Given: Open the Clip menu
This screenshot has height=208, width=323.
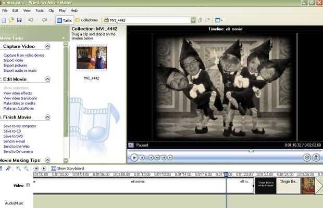Looking at the screenshot, I should click(51, 10).
